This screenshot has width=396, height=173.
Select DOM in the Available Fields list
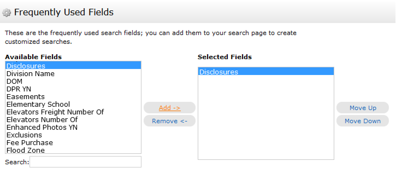click(73, 81)
